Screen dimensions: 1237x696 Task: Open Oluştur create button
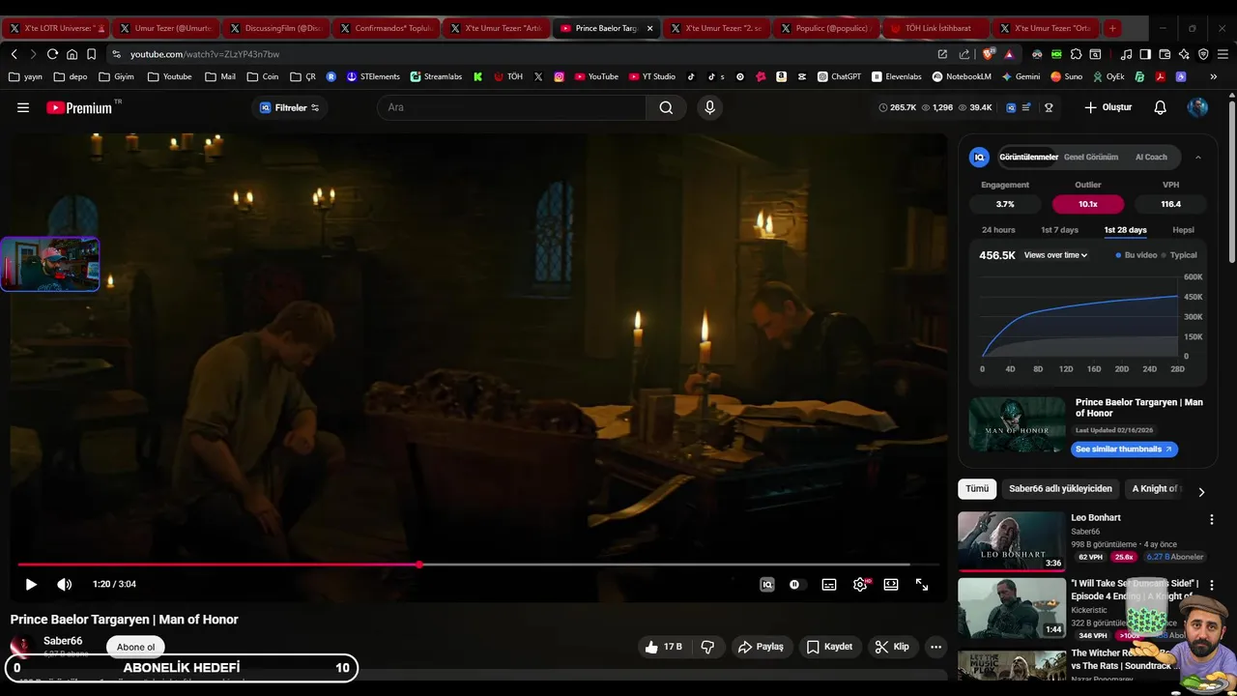1108,107
